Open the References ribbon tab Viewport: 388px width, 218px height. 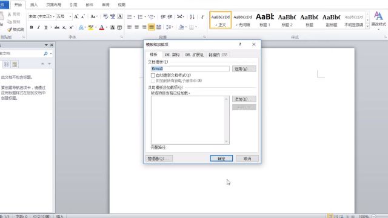coord(73,5)
